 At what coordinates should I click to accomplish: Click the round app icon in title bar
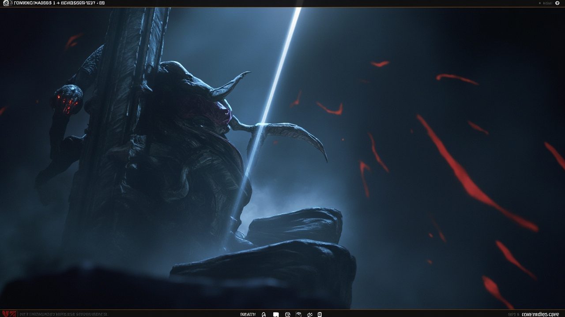tap(5, 3)
